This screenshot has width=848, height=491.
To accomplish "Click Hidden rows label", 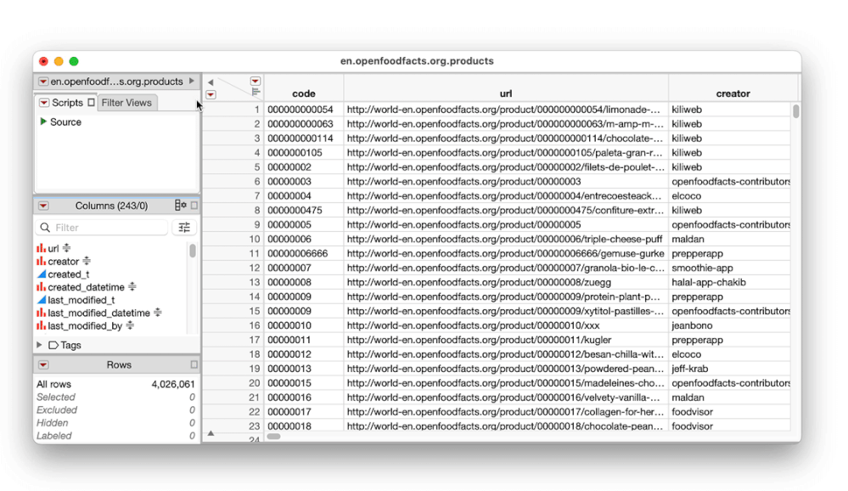I will point(52,423).
